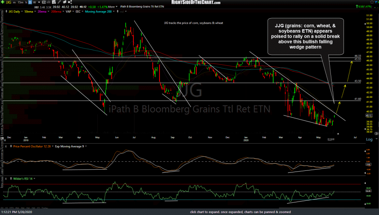Screen dimensions: 379x215
Task: Click the '1:12:21 PM 5/28/2020' timestamp
Action: click(x=17, y=212)
